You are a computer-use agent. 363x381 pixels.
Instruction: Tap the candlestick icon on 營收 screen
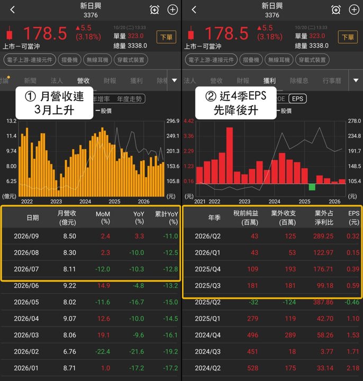pos(10,33)
